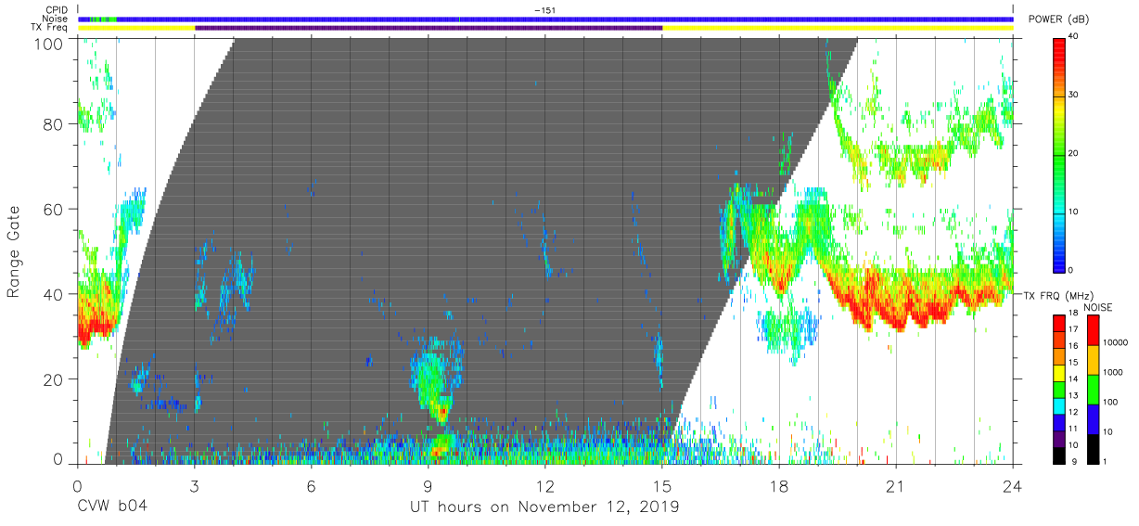This screenshot has height=526, width=1139.
Task: Click the TX Freq row label
Action: point(51,27)
